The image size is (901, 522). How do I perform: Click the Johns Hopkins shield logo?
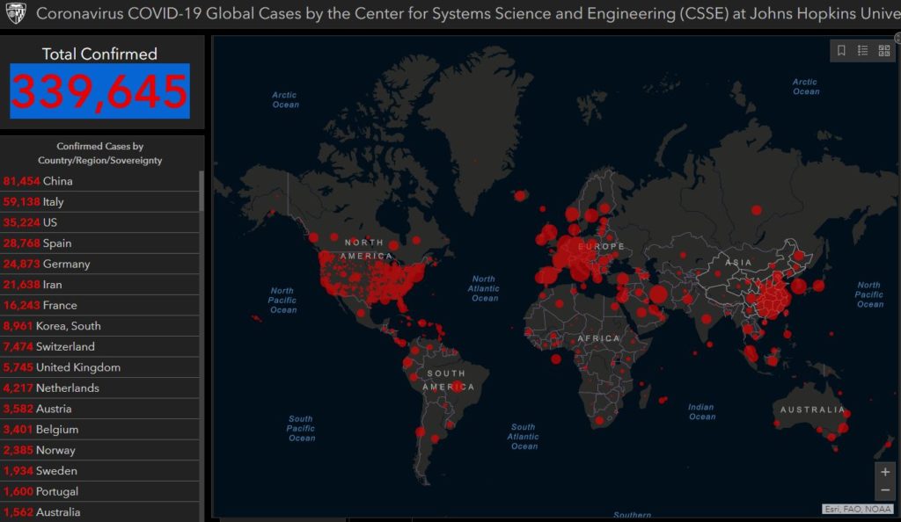[16, 12]
